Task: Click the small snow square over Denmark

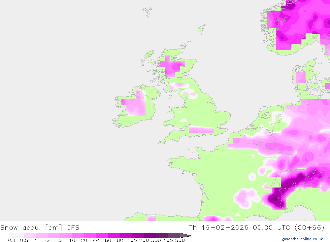Action: (x=301, y=78)
